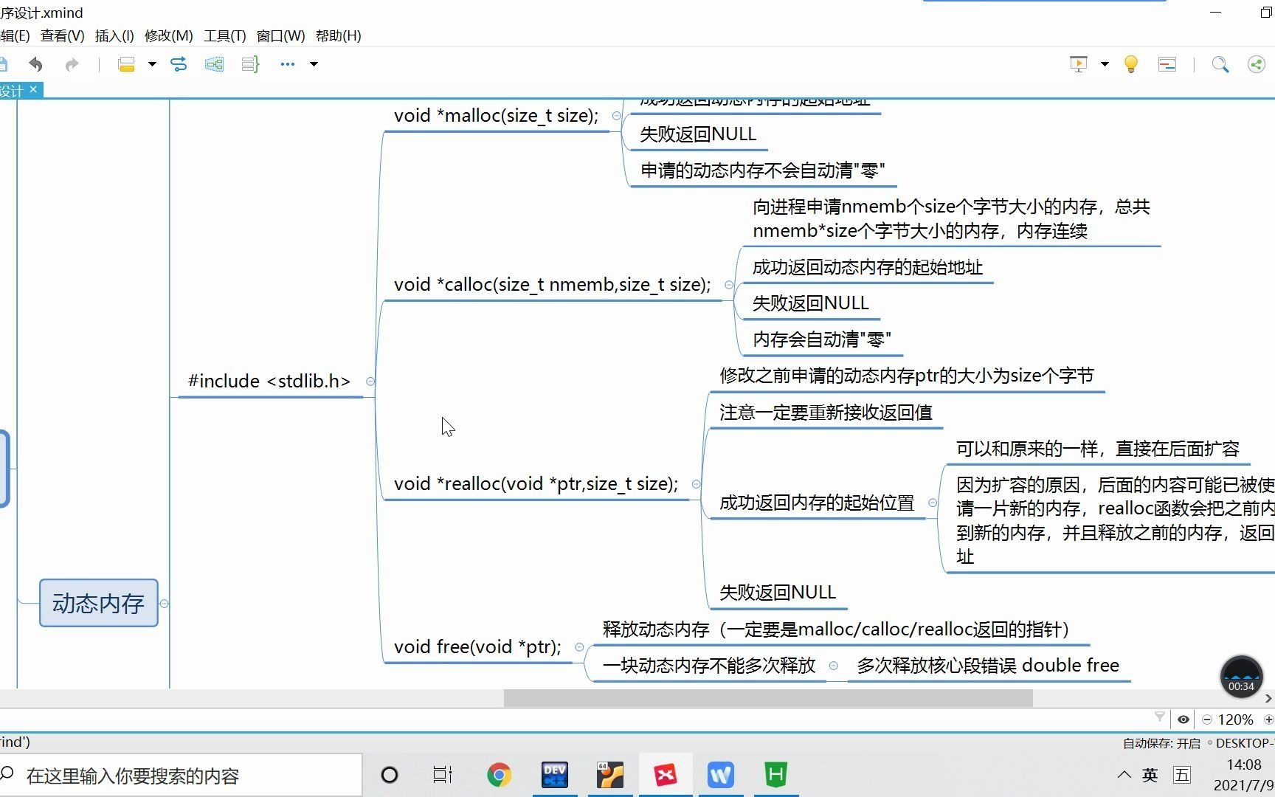Click the Undo arrow in toolbar

coord(35,64)
